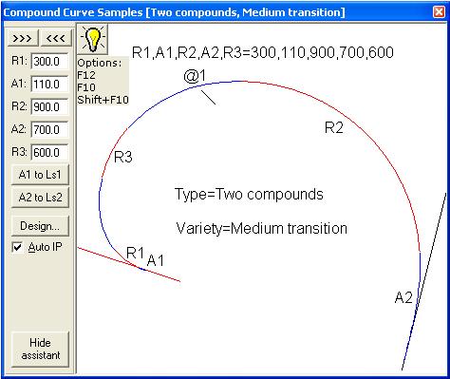Click the lightbulb hint icon
This screenshot has width=450, height=379.
[x=92, y=39]
